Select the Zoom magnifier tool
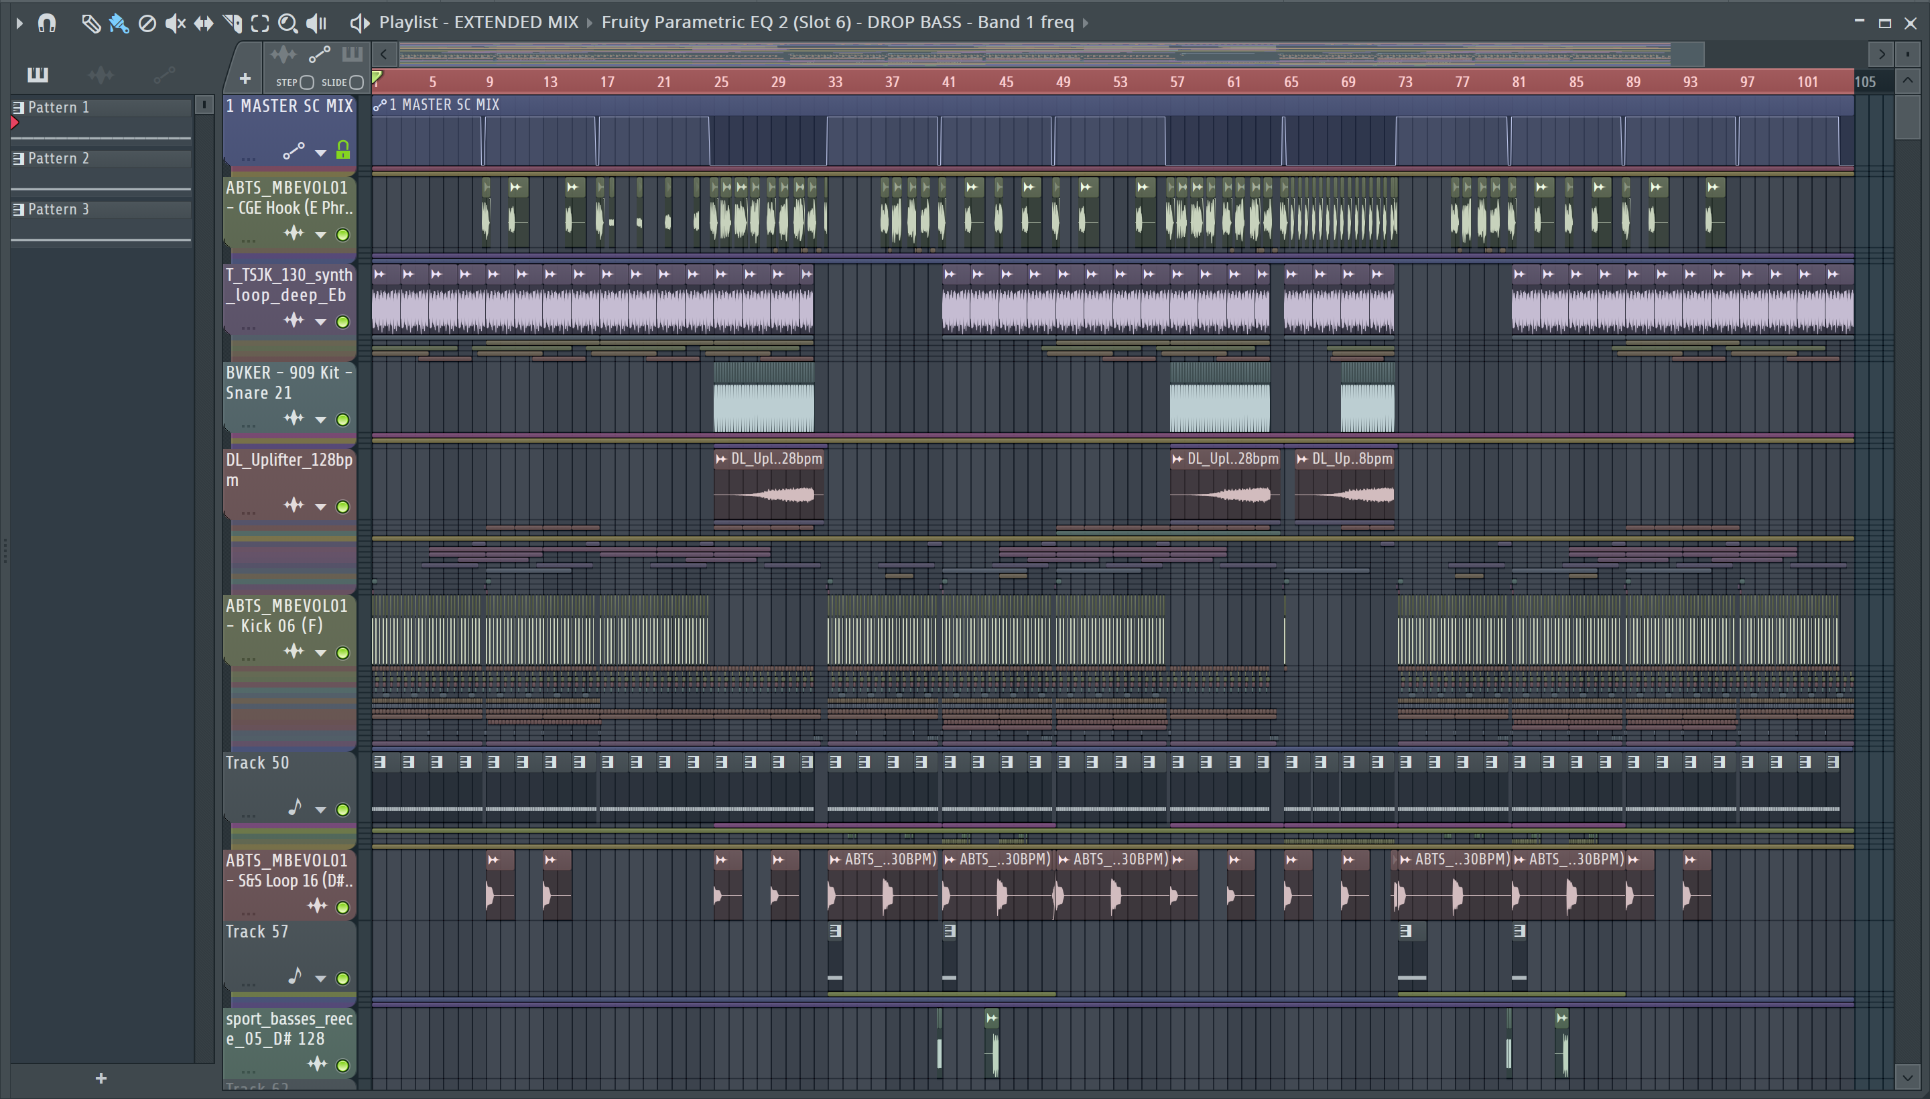Viewport: 1930px width, 1099px height. coord(287,23)
